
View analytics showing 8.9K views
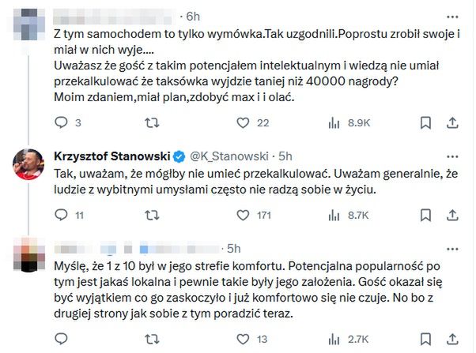click(334, 123)
